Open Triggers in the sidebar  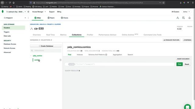click(x=6, y=32)
